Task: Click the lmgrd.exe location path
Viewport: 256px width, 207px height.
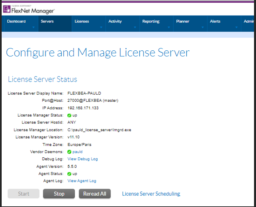Action: pyautogui.click(x=99, y=130)
